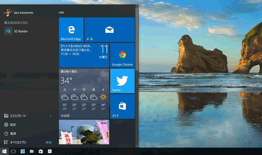Expand the エクスプローラー jump list arrow
The width and height of the screenshot is (262, 155).
click(50, 116)
